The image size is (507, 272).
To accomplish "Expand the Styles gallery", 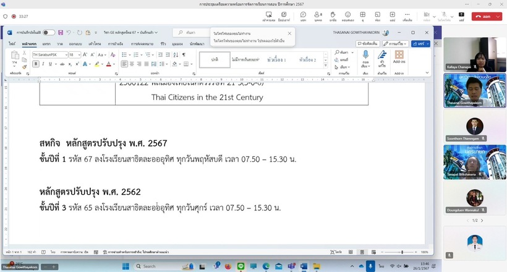I will pos(326,66).
